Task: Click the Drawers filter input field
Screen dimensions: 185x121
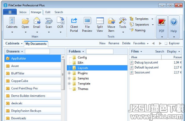Action: [37, 51]
